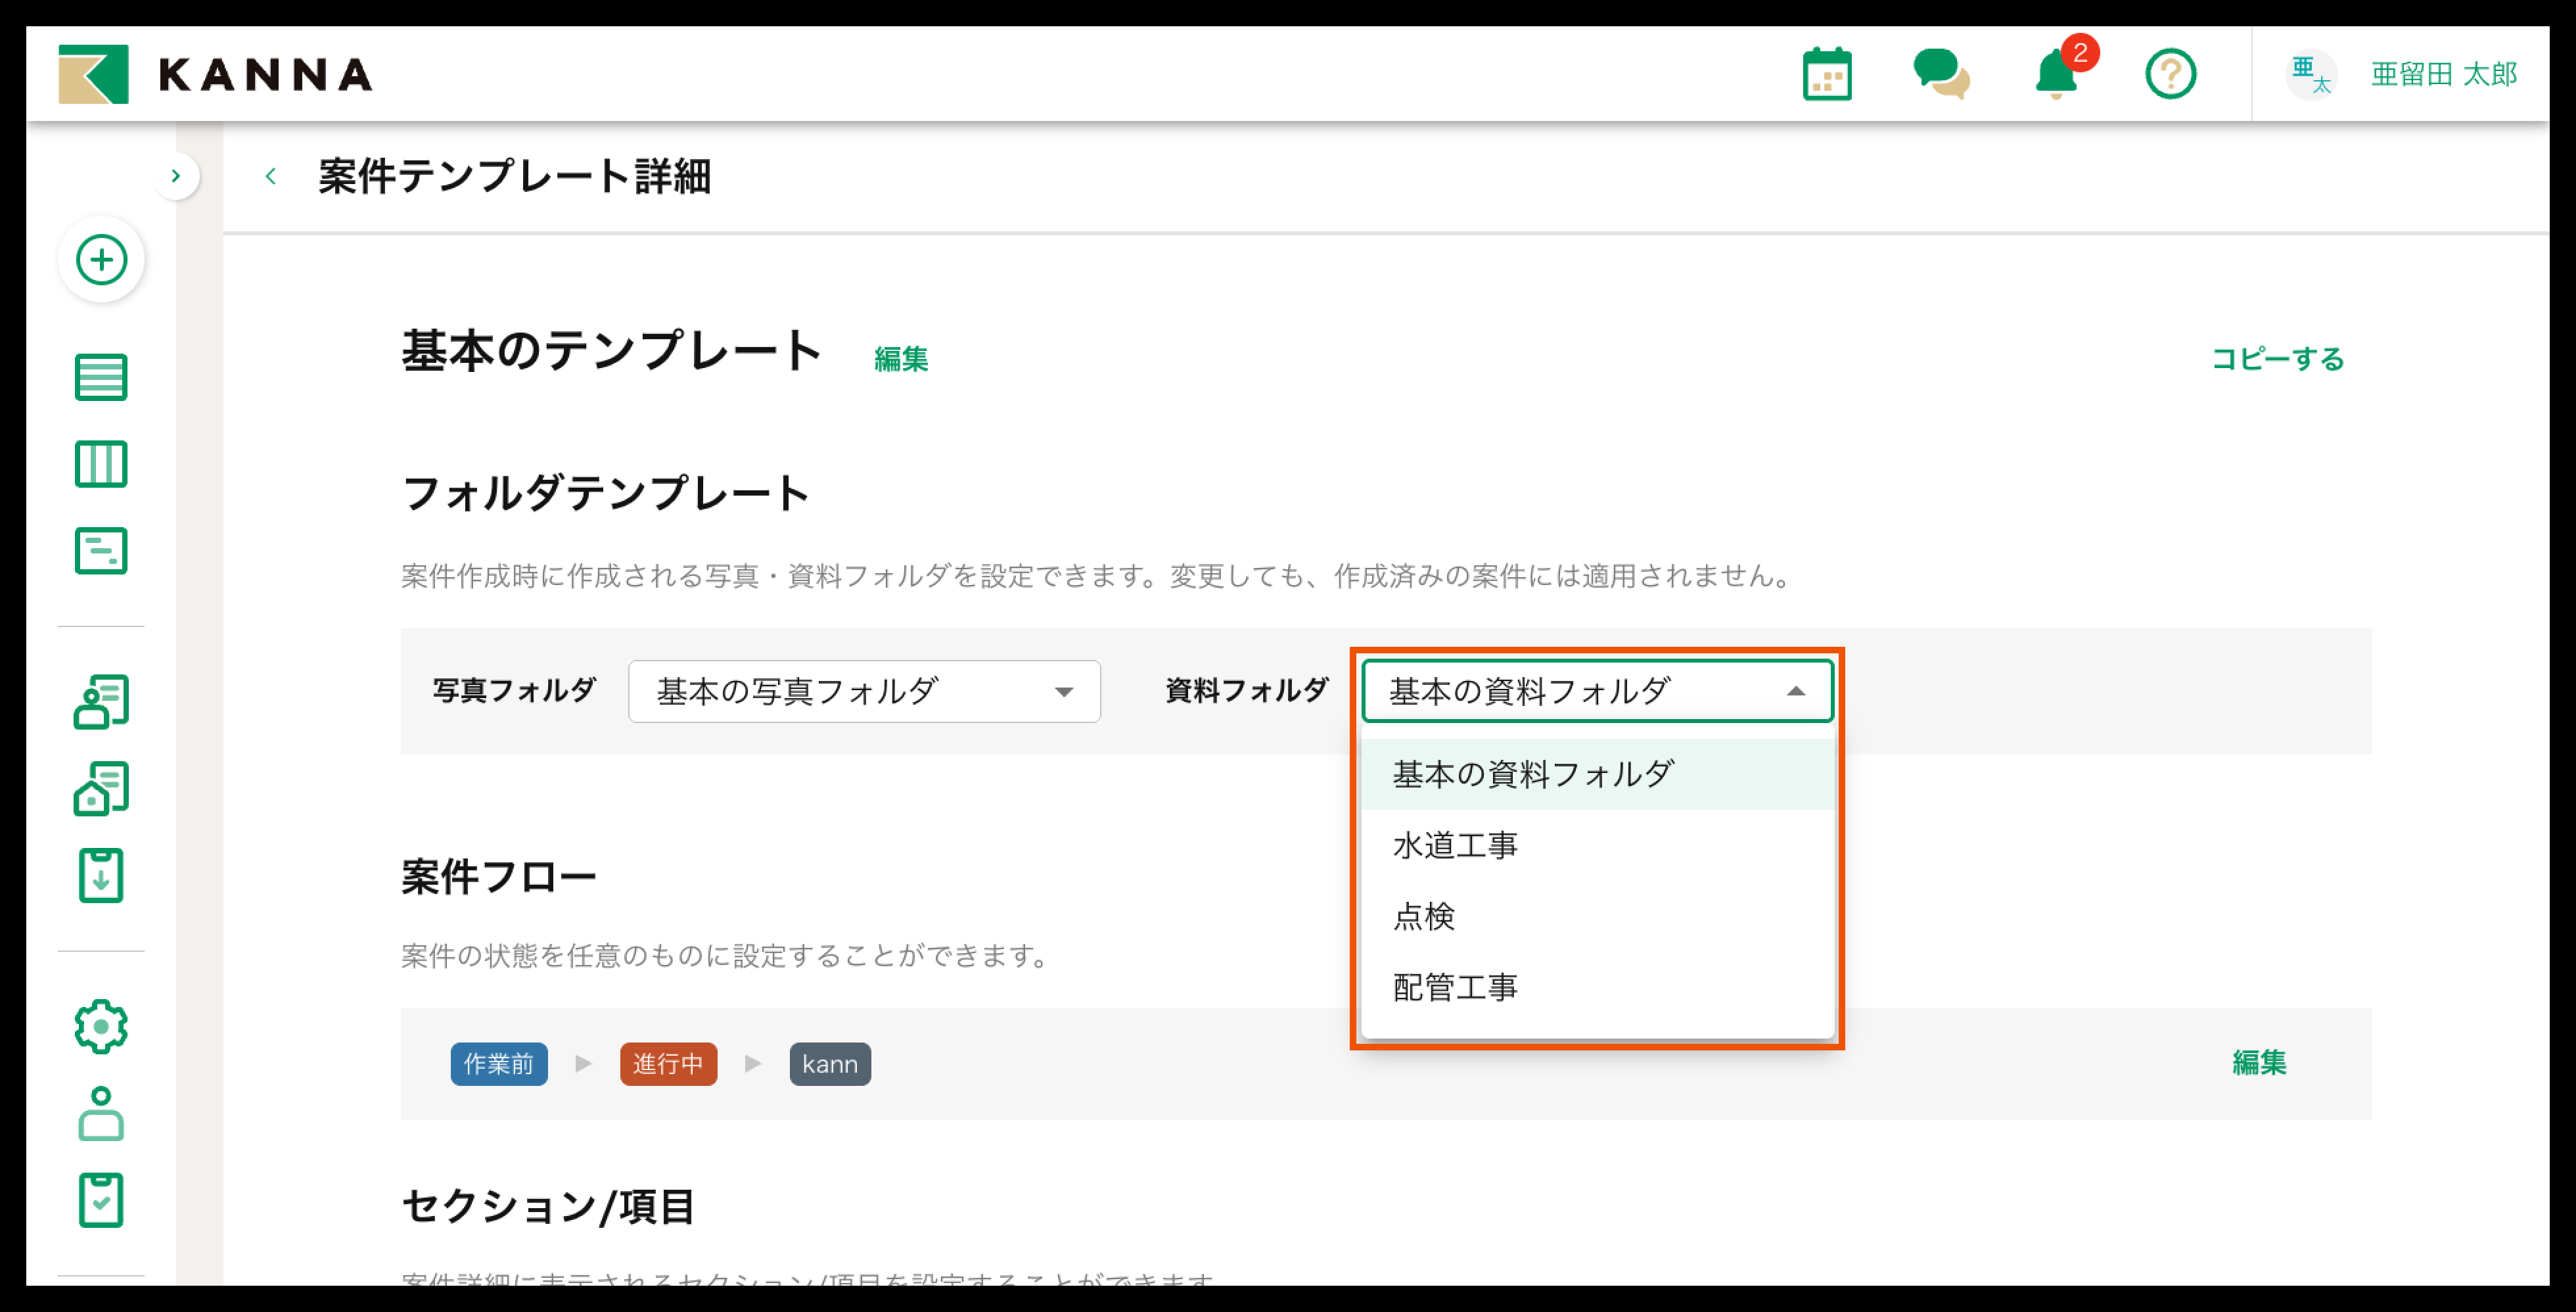Choose 配管工事 from the list
This screenshot has height=1312, width=2576.
click(x=1455, y=987)
